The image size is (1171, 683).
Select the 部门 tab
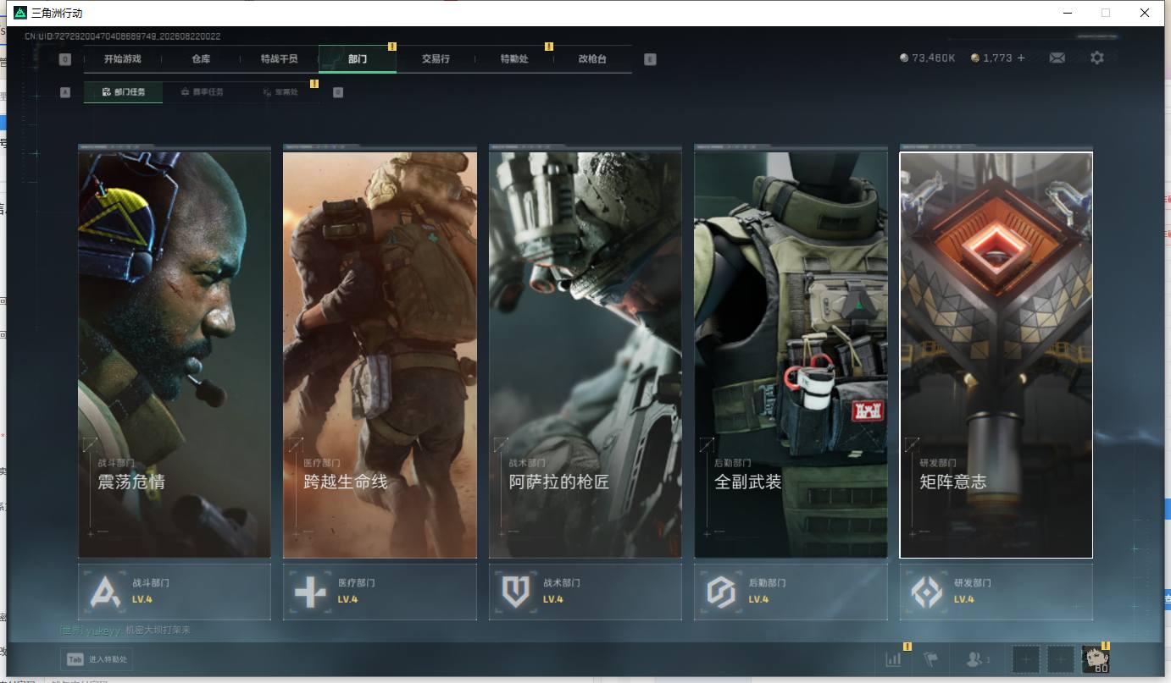pos(358,59)
